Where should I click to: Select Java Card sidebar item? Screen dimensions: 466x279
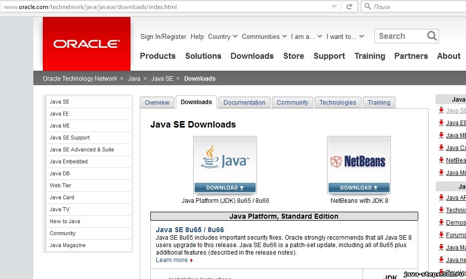88,197
